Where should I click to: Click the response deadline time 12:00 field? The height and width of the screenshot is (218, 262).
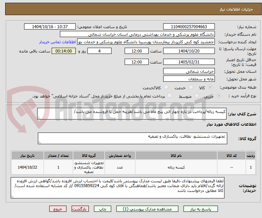pos(137,51)
